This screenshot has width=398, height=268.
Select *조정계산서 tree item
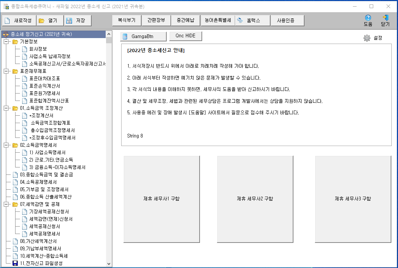click(x=41, y=116)
